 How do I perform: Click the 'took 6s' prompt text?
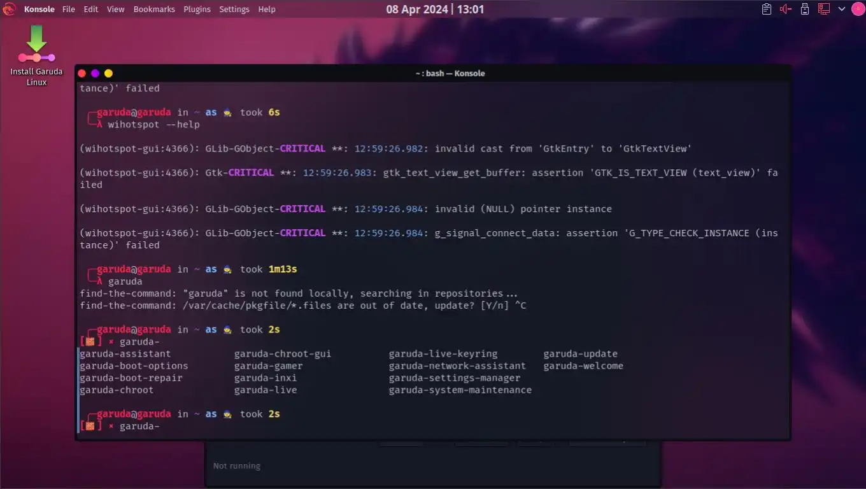260,112
